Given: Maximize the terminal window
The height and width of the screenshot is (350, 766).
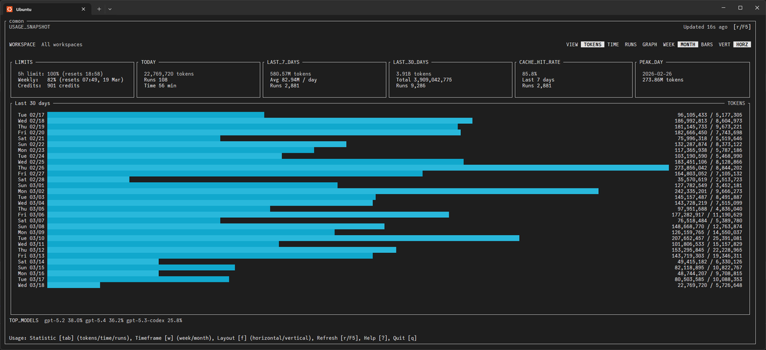Looking at the screenshot, I should [x=740, y=8].
